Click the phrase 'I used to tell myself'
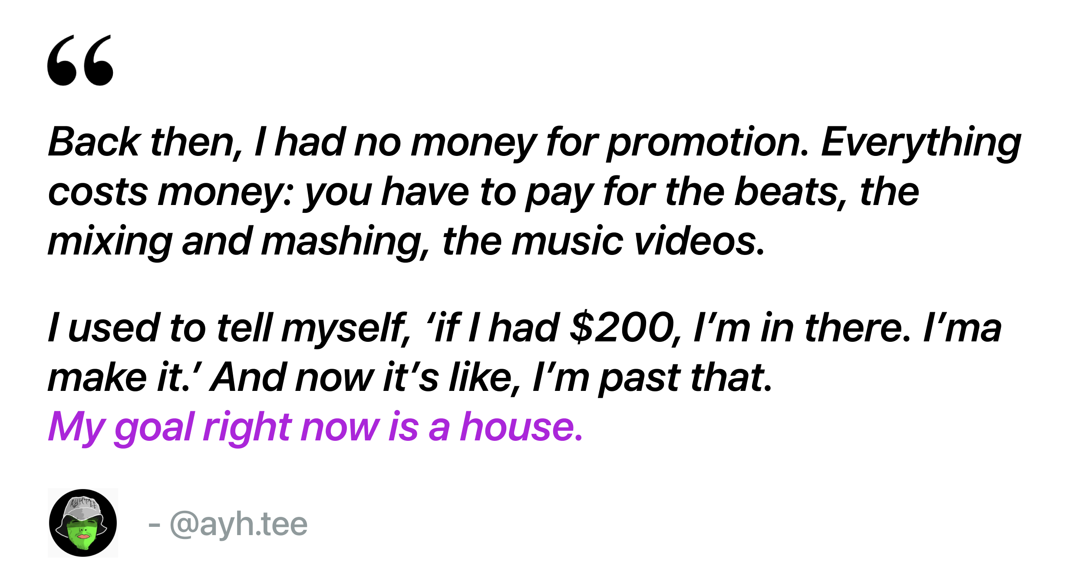The image size is (1069, 582). [227, 329]
